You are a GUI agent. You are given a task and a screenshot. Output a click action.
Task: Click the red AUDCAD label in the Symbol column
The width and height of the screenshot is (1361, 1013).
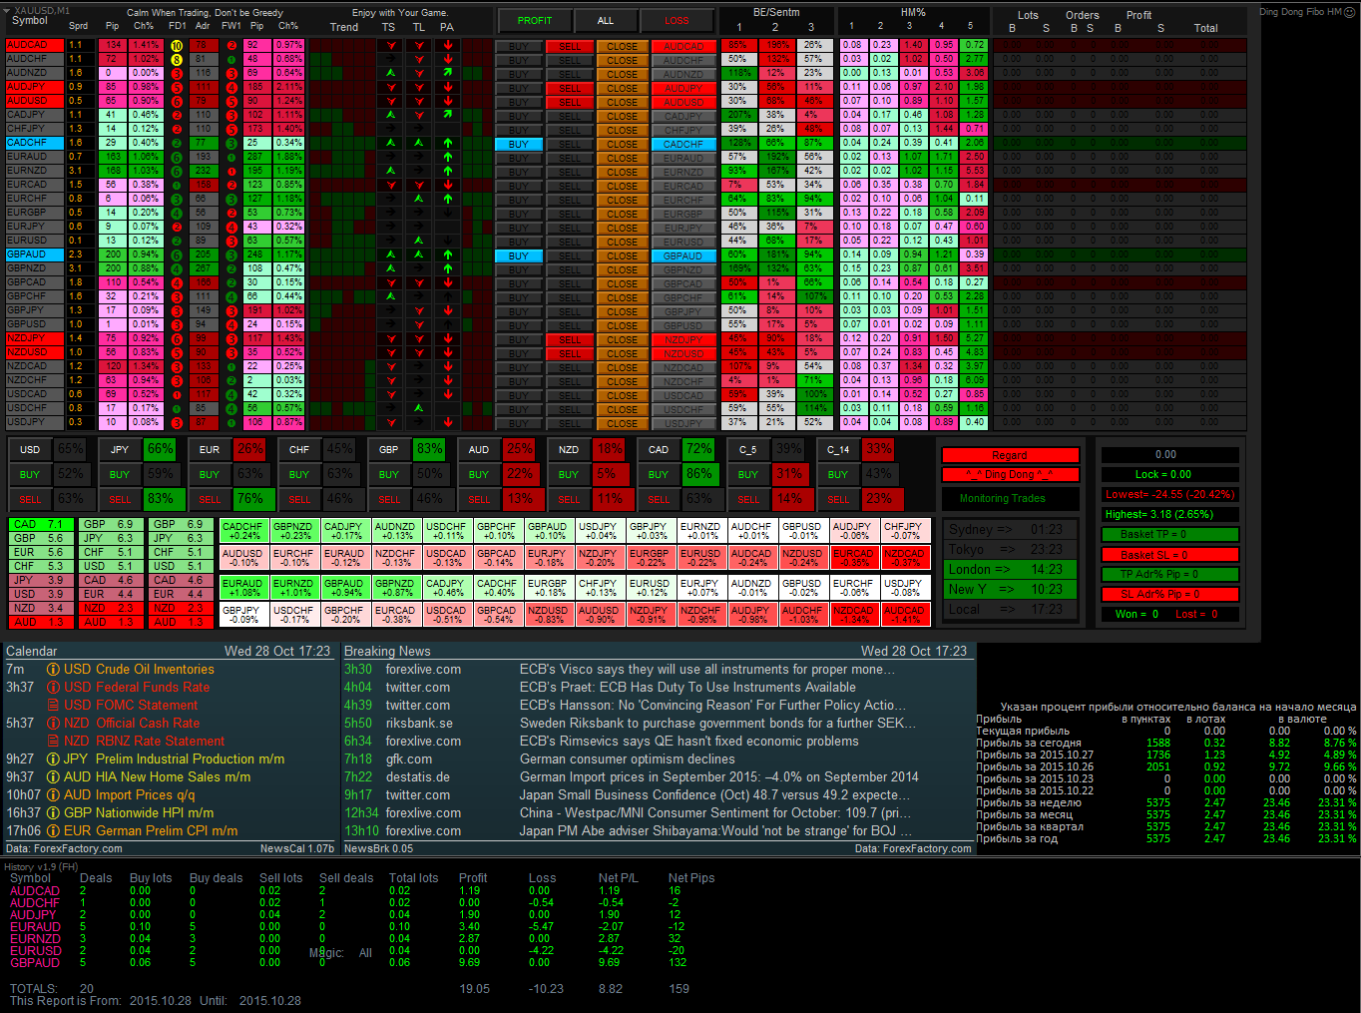pyautogui.click(x=35, y=45)
